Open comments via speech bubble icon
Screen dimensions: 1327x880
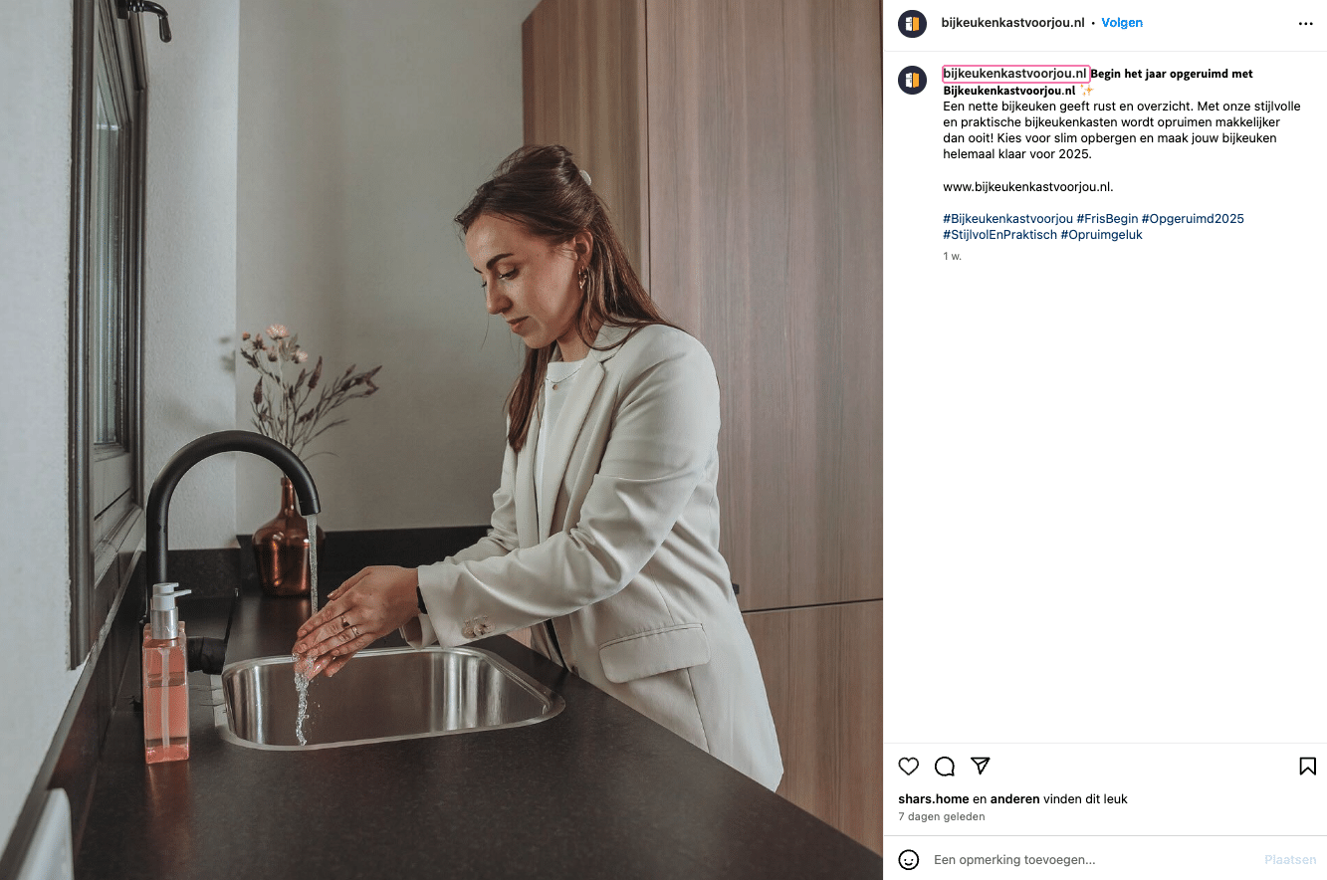pos(945,766)
